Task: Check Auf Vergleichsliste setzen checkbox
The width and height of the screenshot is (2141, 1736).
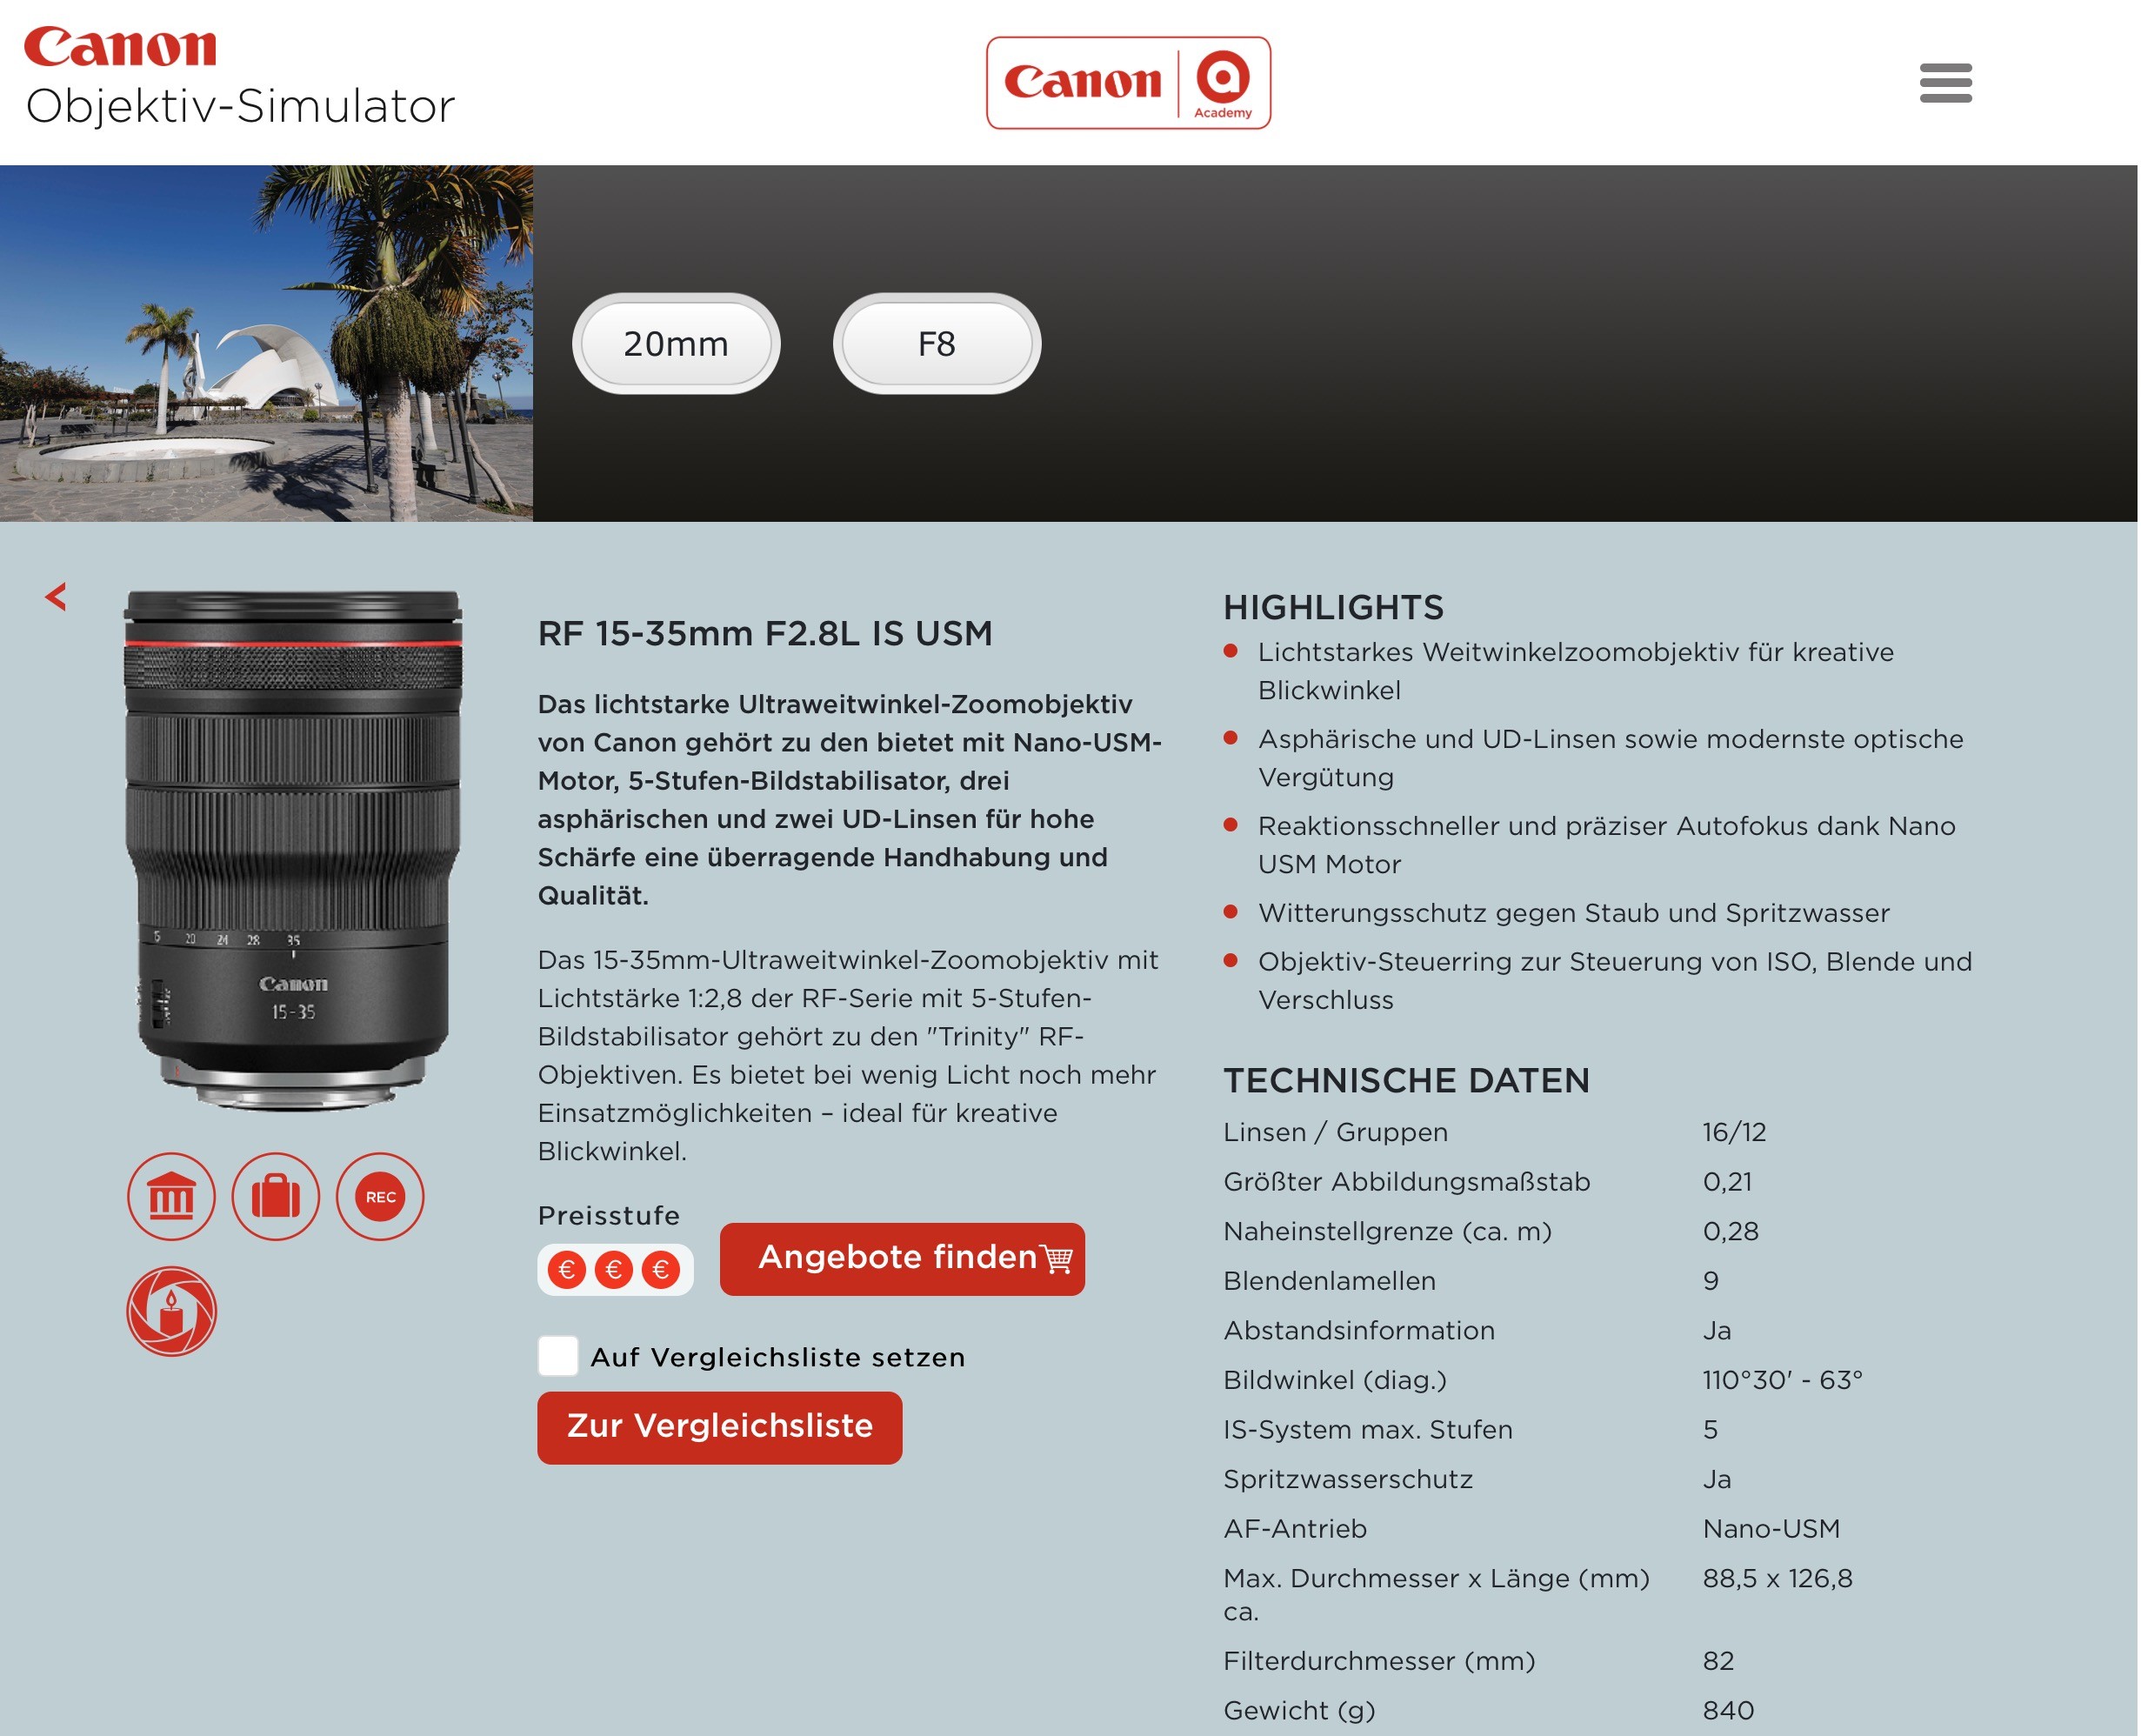Action: tap(558, 1356)
